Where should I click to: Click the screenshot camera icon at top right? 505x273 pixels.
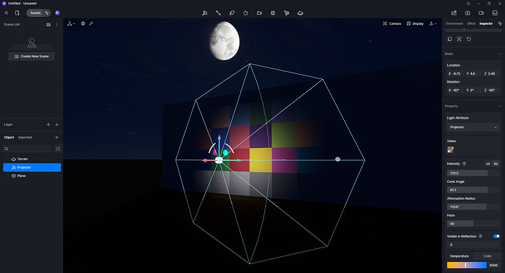[x=468, y=13]
